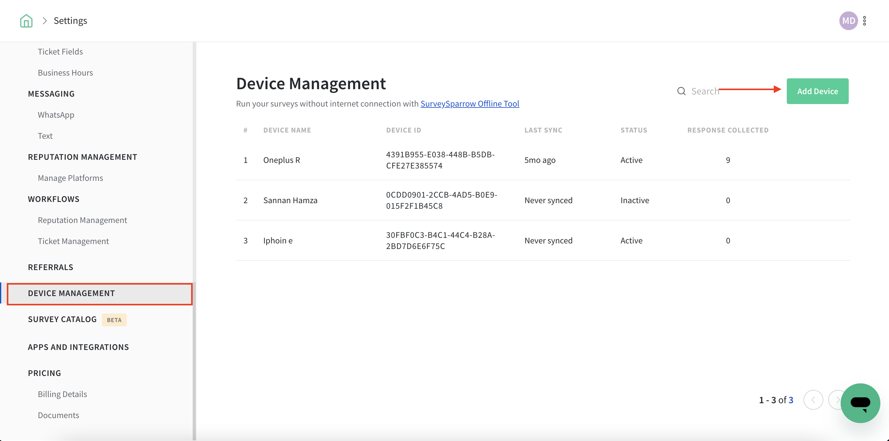Click the Reputation Management section header
This screenshot has width=889, height=441.
[82, 157]
